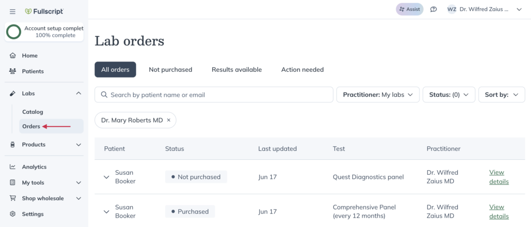
Task: Click the Not purchased status badge
Action: click(x=196, y=177)
